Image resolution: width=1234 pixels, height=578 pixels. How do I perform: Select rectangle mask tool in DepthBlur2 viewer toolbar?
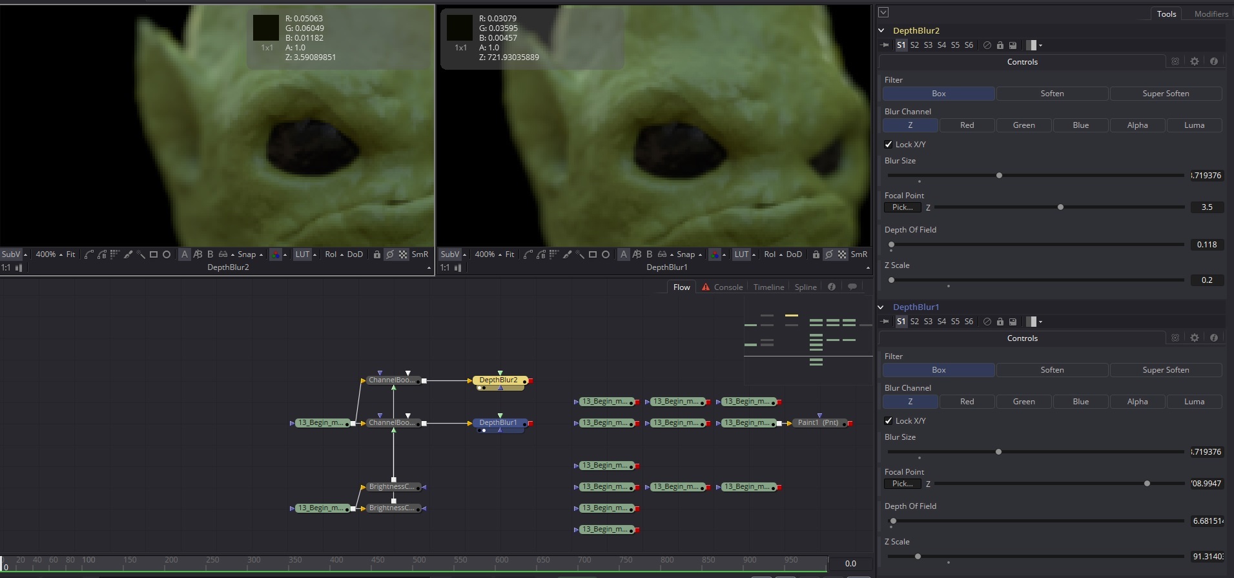coord(154,254)
